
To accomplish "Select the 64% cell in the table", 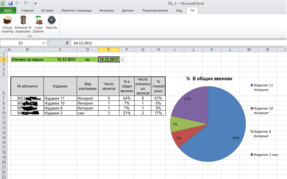I will click(x=127, y=98).
